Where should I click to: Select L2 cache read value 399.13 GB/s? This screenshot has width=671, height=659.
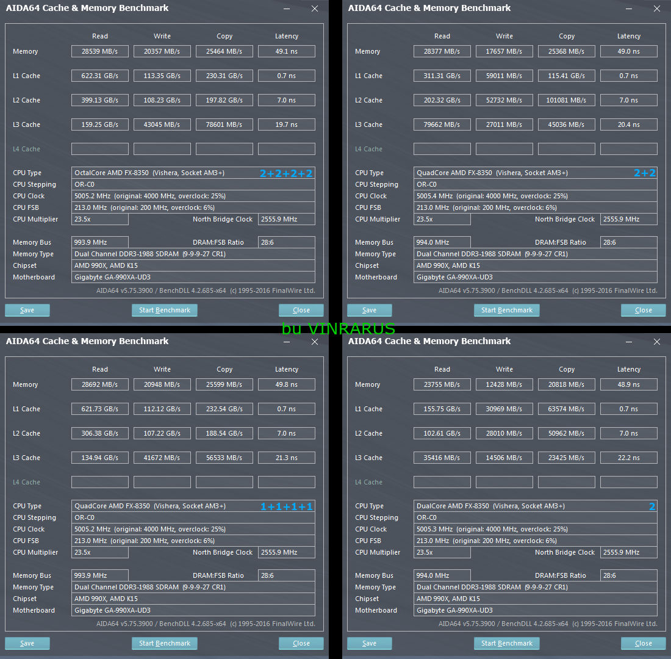pos(99,100)
